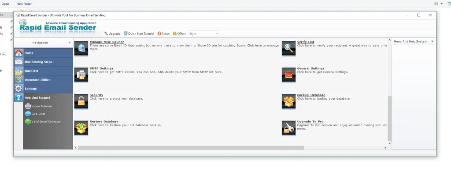The image size is (451, 182).
Task: Click the Manage Misc Bounce icon
Action: [x=81, y=48]
